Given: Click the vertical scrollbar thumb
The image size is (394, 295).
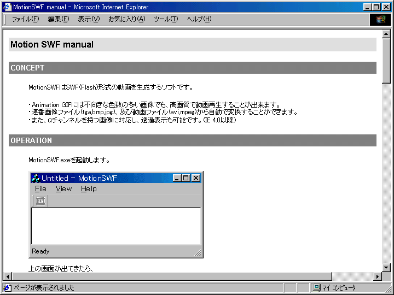Looking at the screenshot, I should pyautogui.click(x=386, y=61).
